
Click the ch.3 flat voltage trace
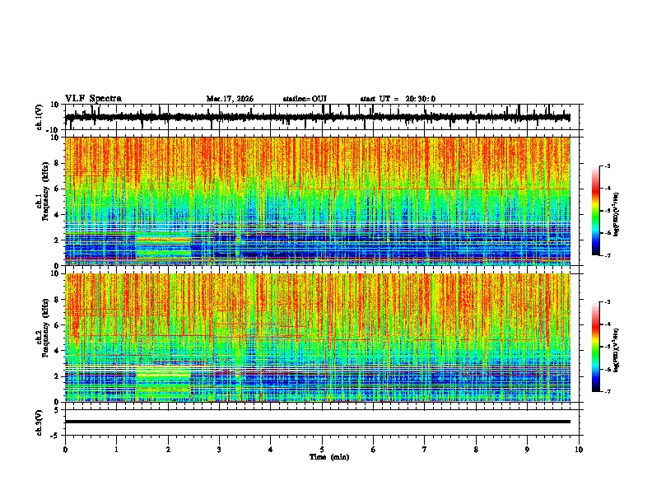tap(318, 422)
